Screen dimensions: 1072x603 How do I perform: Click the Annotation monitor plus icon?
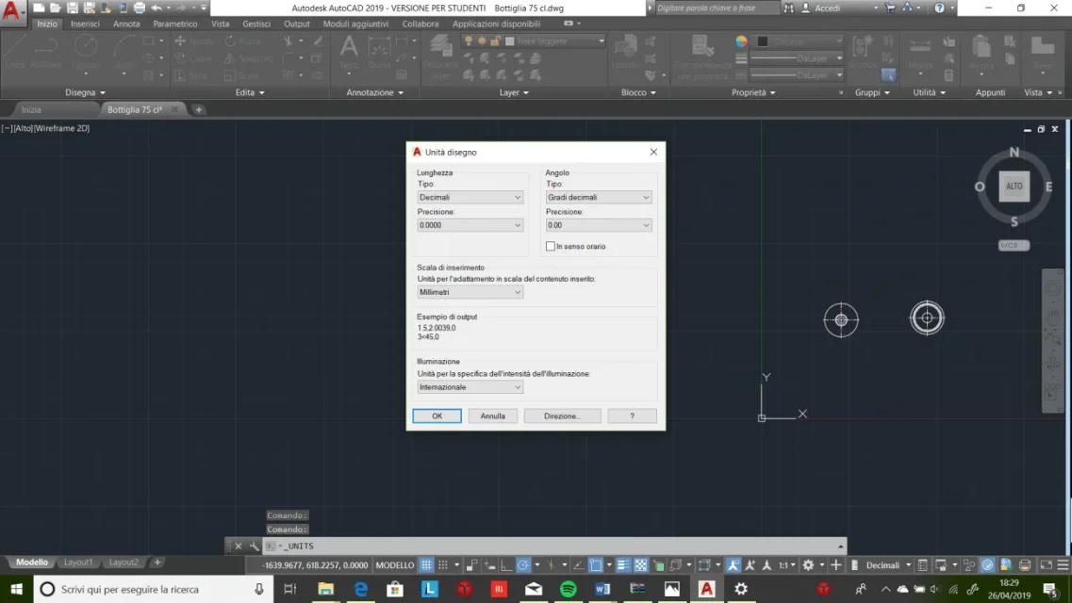(x=835, y=564)
